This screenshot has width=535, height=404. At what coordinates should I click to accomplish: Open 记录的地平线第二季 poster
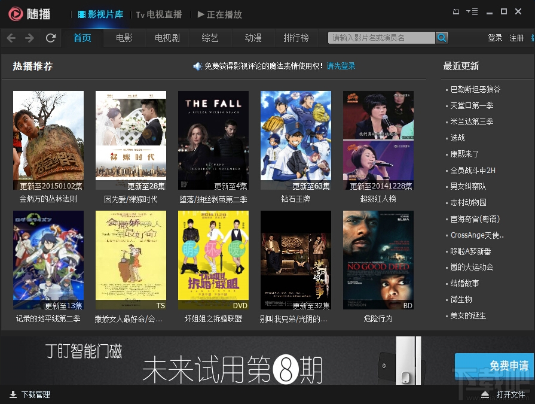(48, 260)
